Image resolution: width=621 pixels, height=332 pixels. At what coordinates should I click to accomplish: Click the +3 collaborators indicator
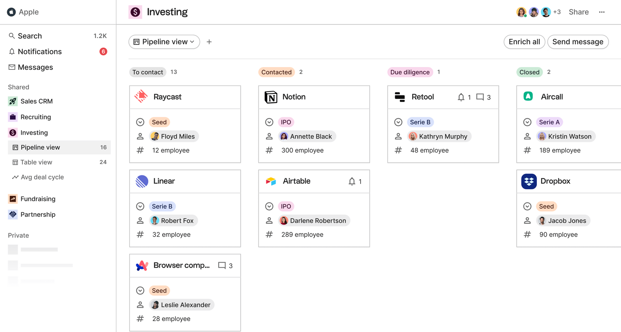tap(558, 12)
